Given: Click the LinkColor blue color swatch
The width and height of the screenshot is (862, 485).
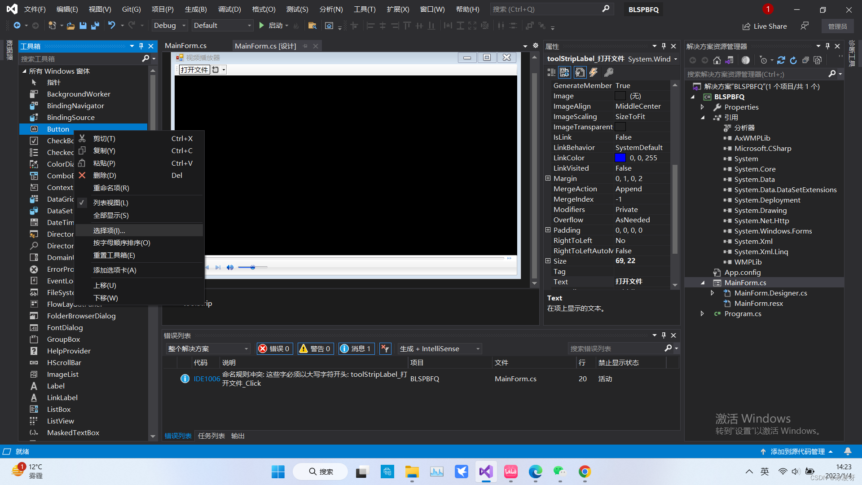Looking at the screenshot, I should pyautogui.click(x=620, y=158).
